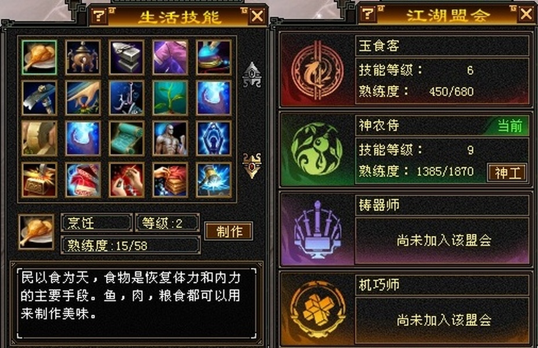The width and height of the screenshot is (538, 348).
Task: Select the cooking roast chicken skill icon
Action: tap(39, 57)
